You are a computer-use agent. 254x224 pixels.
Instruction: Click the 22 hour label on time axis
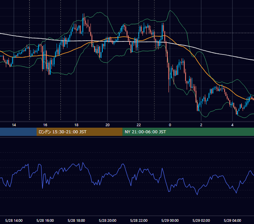[x=139, y=125]
